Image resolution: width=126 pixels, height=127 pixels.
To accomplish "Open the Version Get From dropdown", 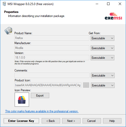I will coord(103,58).
